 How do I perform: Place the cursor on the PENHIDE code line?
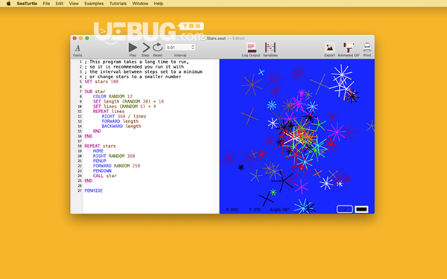pos(94,190)
